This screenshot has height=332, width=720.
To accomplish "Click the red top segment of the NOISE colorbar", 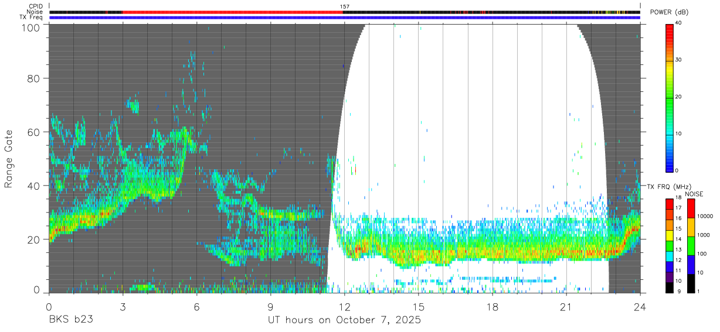I will (691, 208).
